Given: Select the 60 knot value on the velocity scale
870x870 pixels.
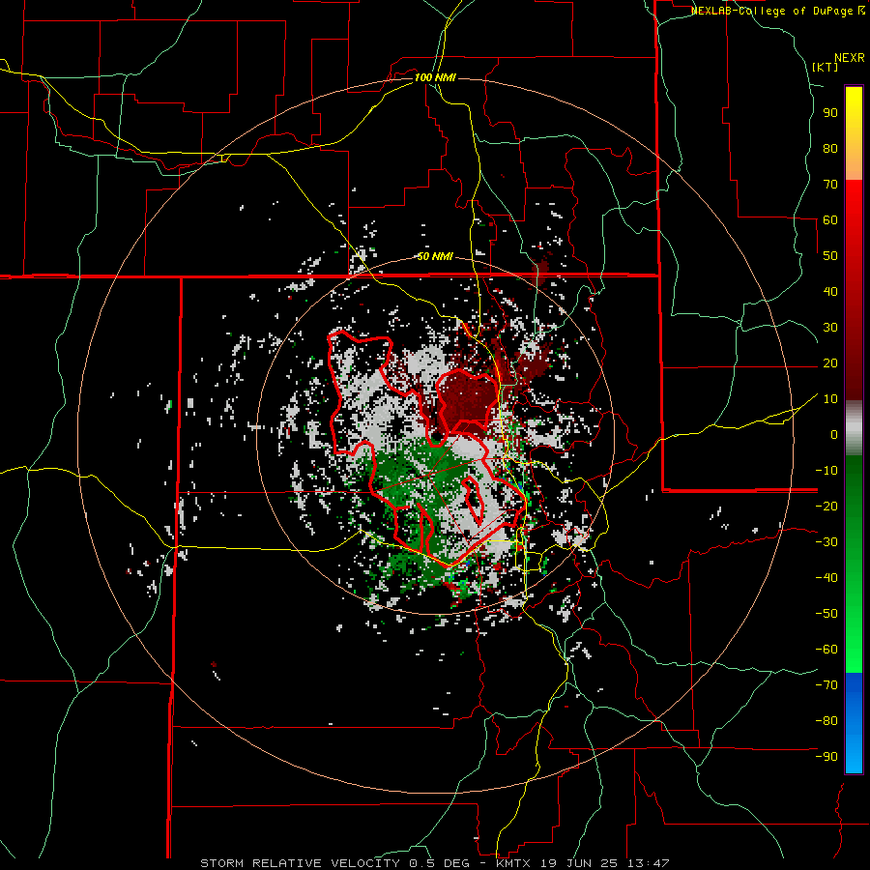Looking at the screenshot, I should (830, 220).
